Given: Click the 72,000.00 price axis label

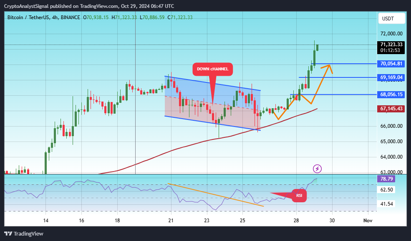Looking at the screenshot, I should click(x=391, y=34).
